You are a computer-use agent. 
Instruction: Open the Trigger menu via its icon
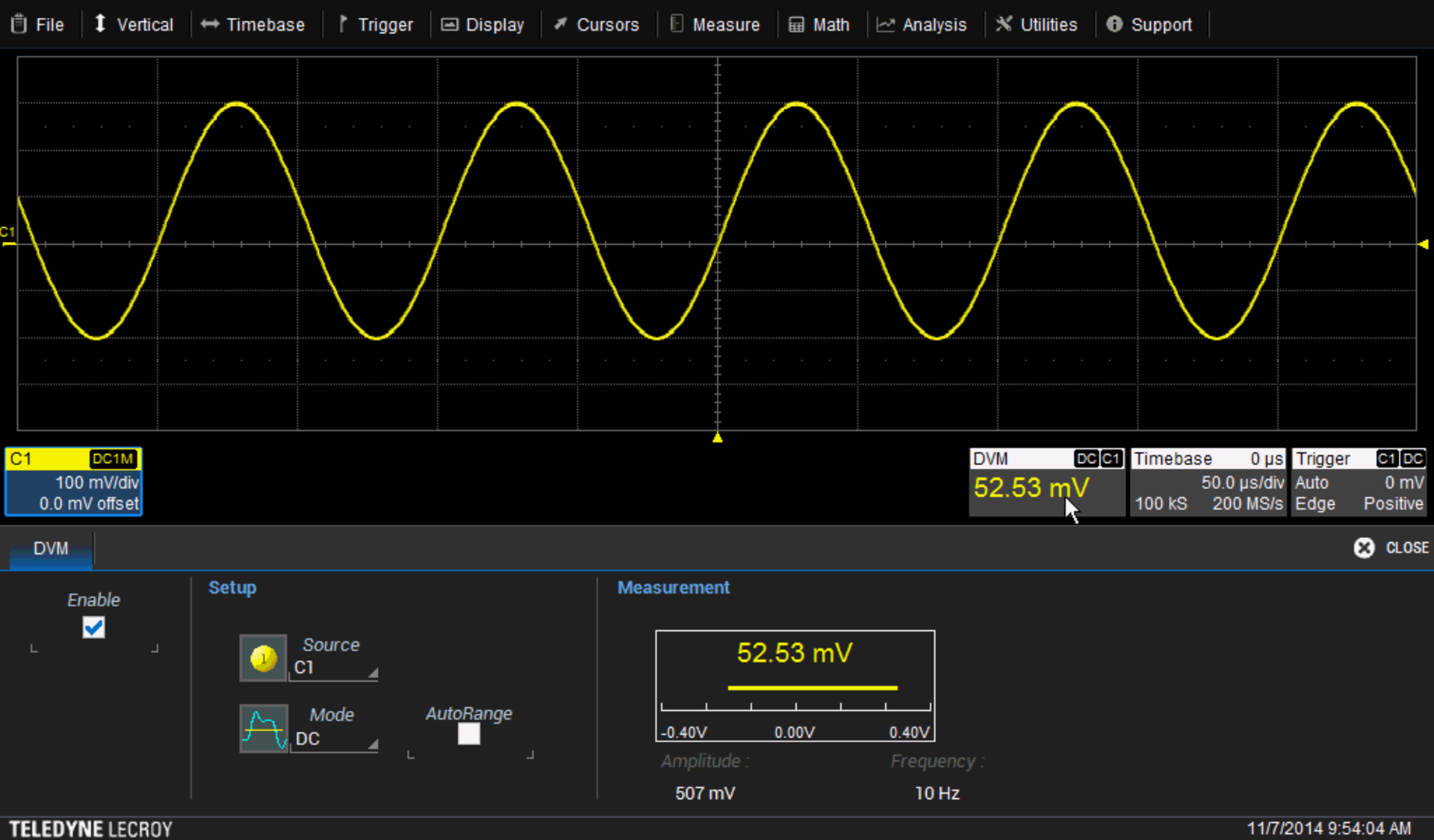pos(343,24)
